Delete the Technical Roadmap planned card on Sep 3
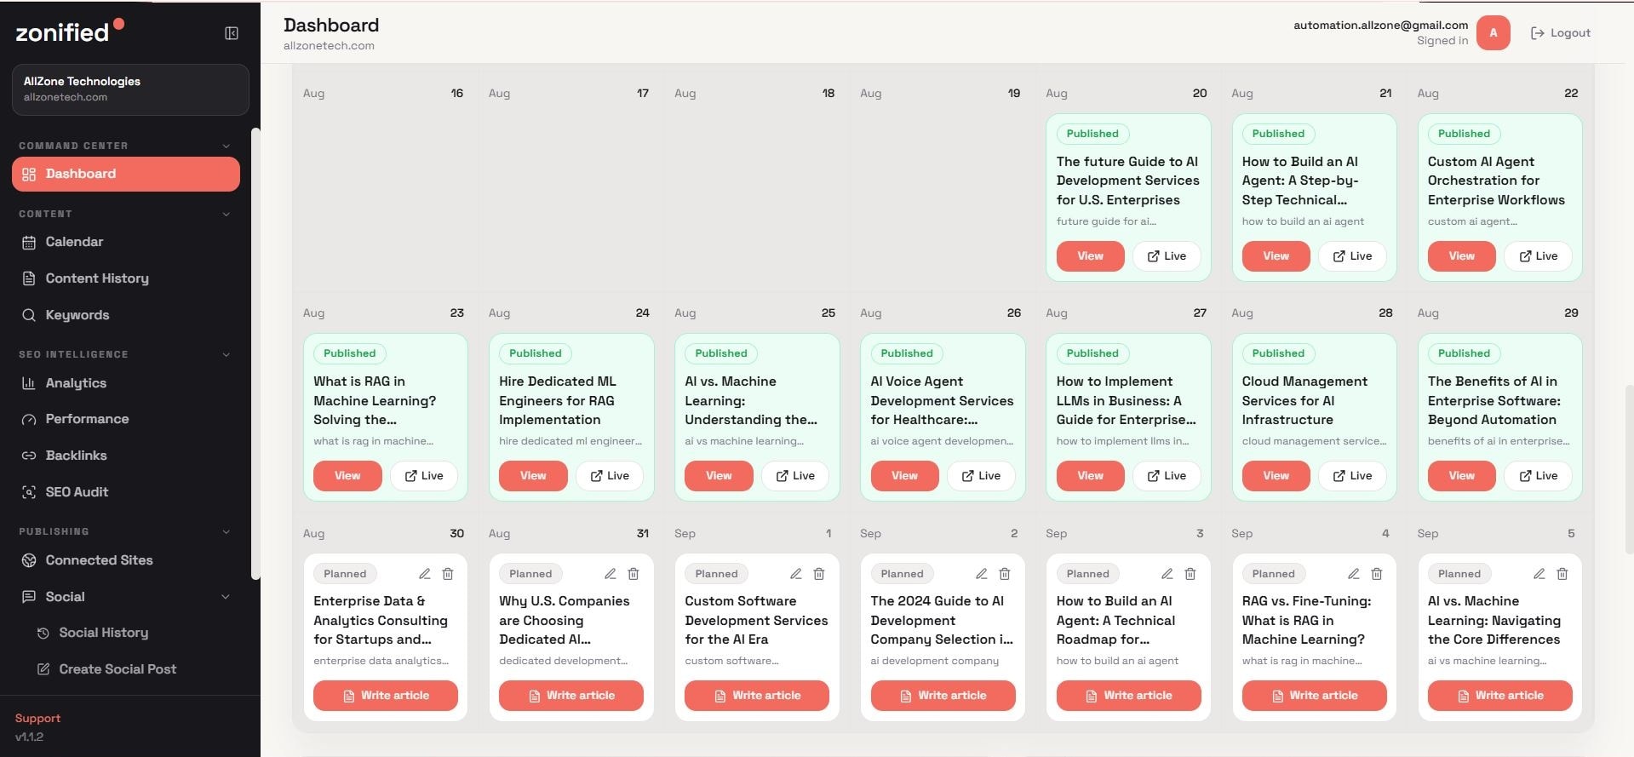 (1190, 574)
